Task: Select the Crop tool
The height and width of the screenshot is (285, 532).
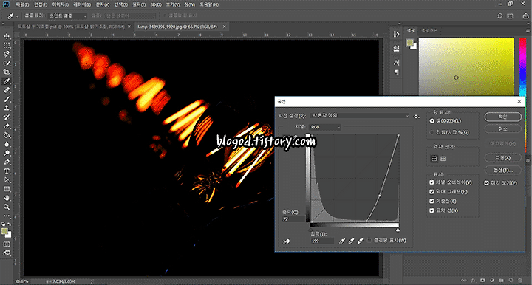Action: (7, 72)
